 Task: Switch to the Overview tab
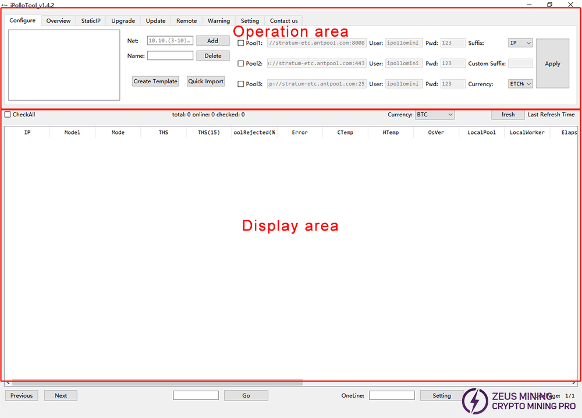(x=58, y=21)
